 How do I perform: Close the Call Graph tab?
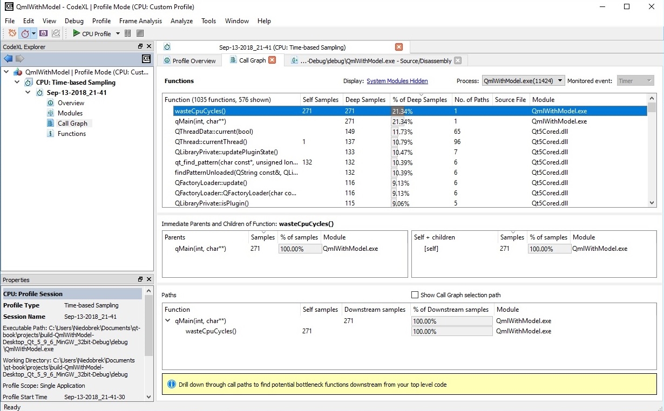273,60
